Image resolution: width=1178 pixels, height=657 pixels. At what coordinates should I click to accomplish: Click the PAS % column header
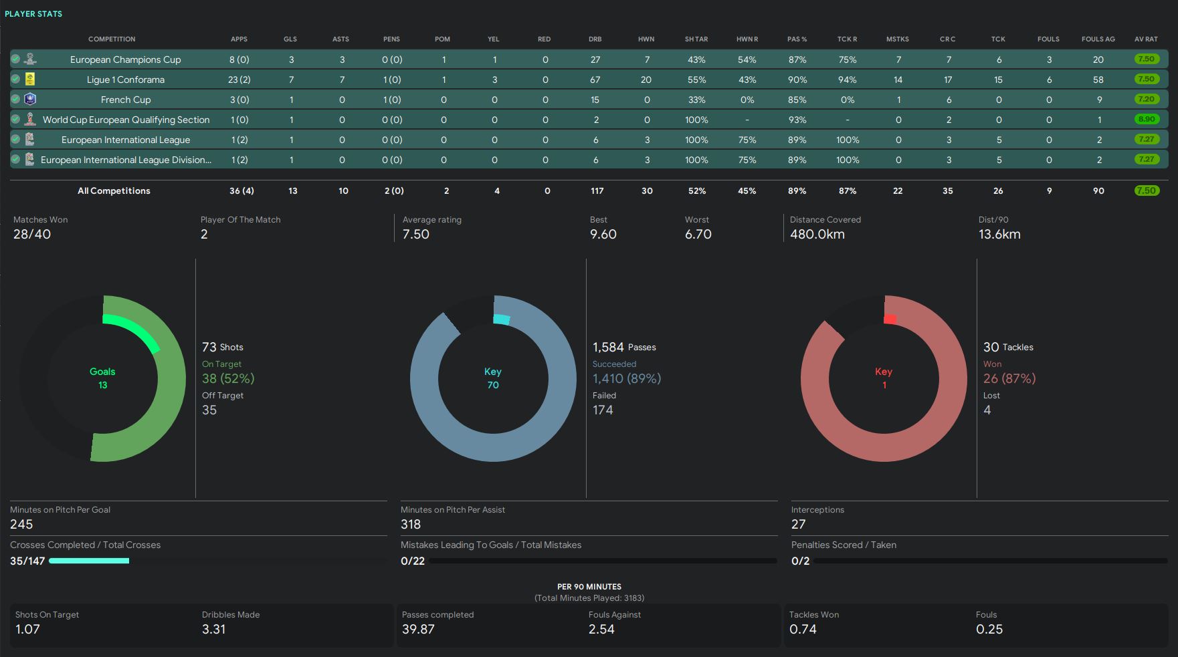coord(797,39)
